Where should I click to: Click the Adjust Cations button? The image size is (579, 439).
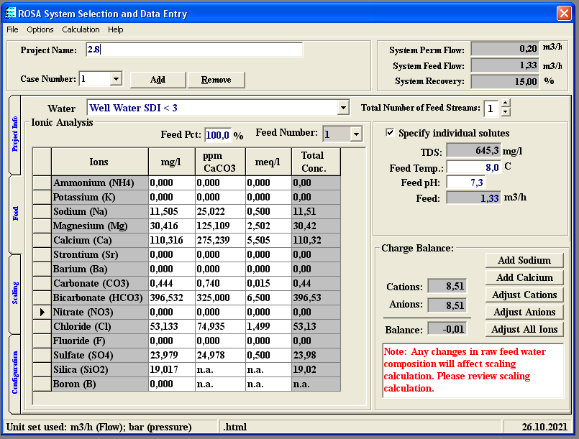click(524, 295)
